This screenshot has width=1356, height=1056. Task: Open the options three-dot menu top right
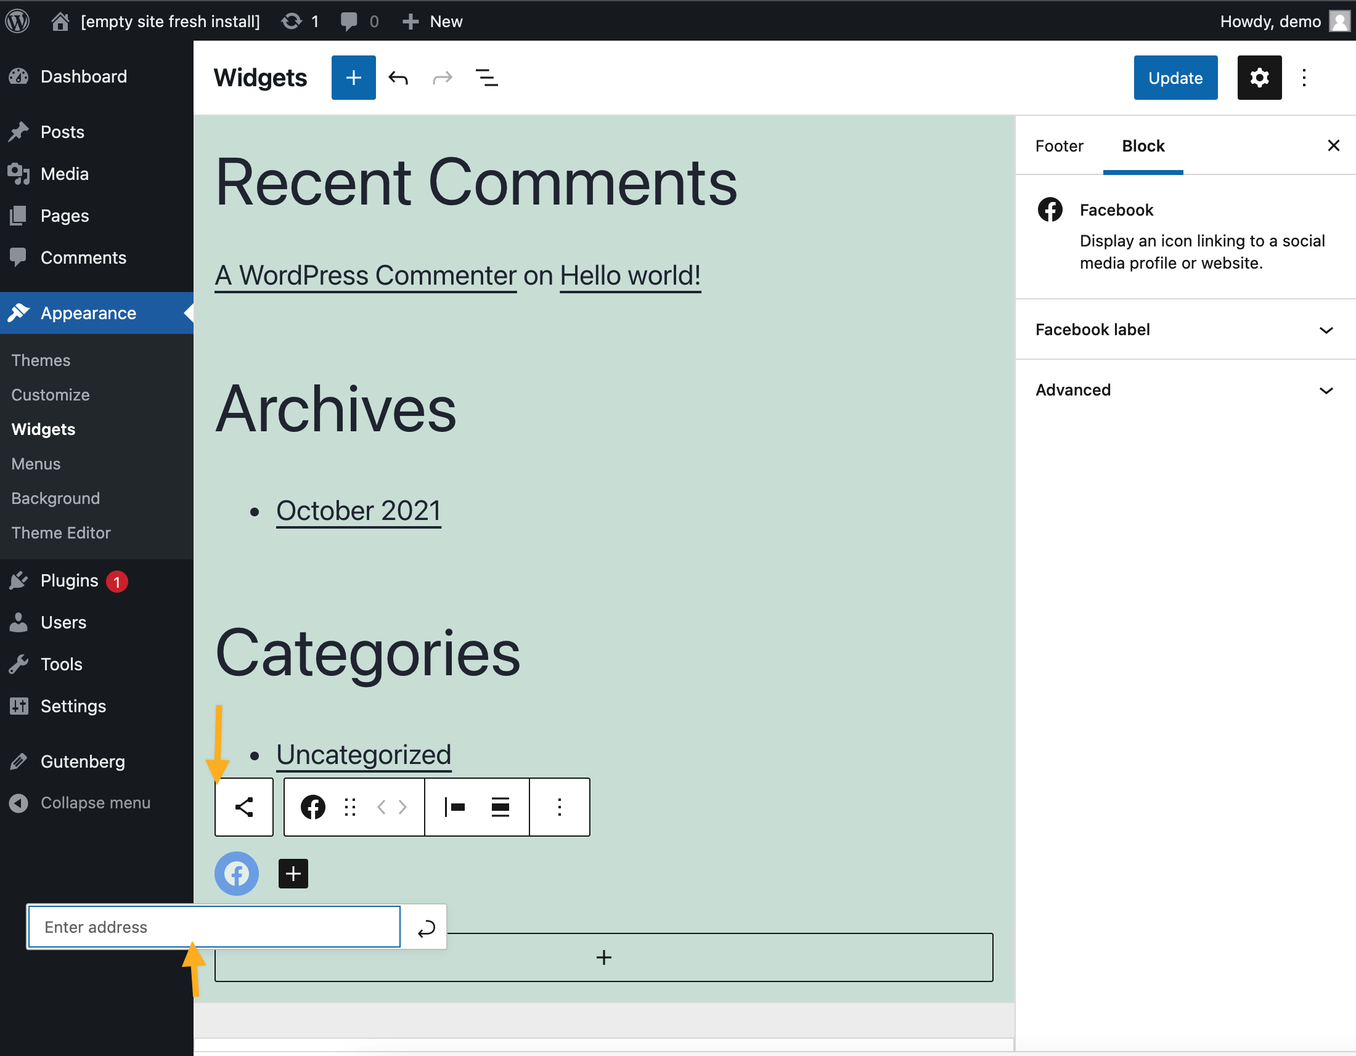(1304, 78)
